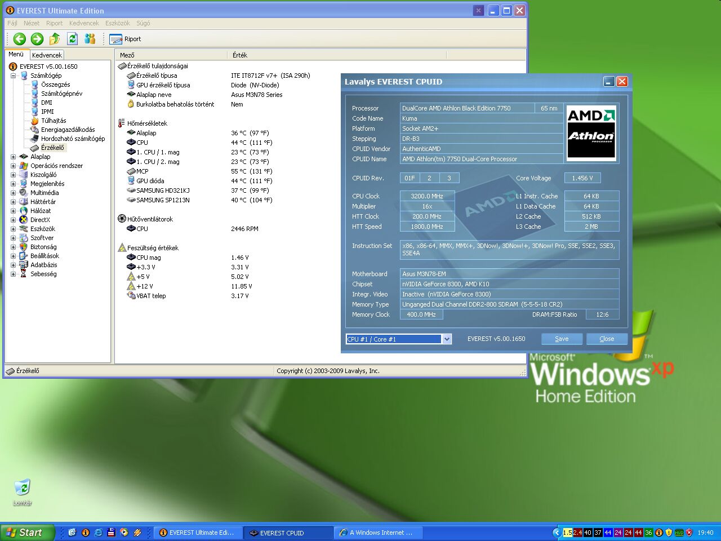Screen dimensions: 721x541
Task: Click the users/favorites toolbar icon
Action: [90, 39]
